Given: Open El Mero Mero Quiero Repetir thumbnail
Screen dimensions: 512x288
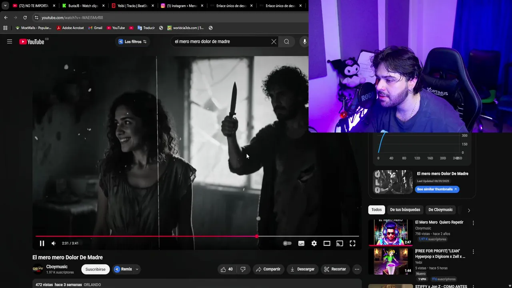Looking at the screenshot, I should 390,232.
